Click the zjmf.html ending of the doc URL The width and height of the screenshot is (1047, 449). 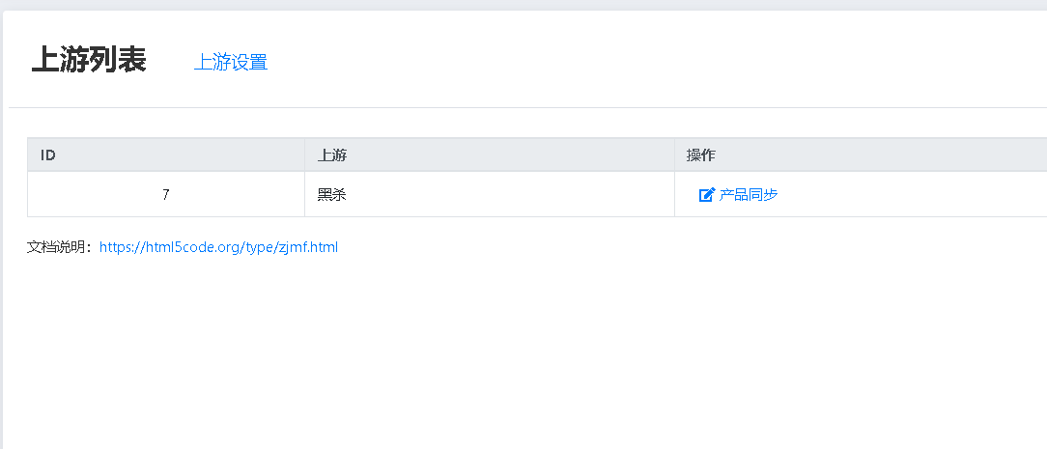click(308, 247)
